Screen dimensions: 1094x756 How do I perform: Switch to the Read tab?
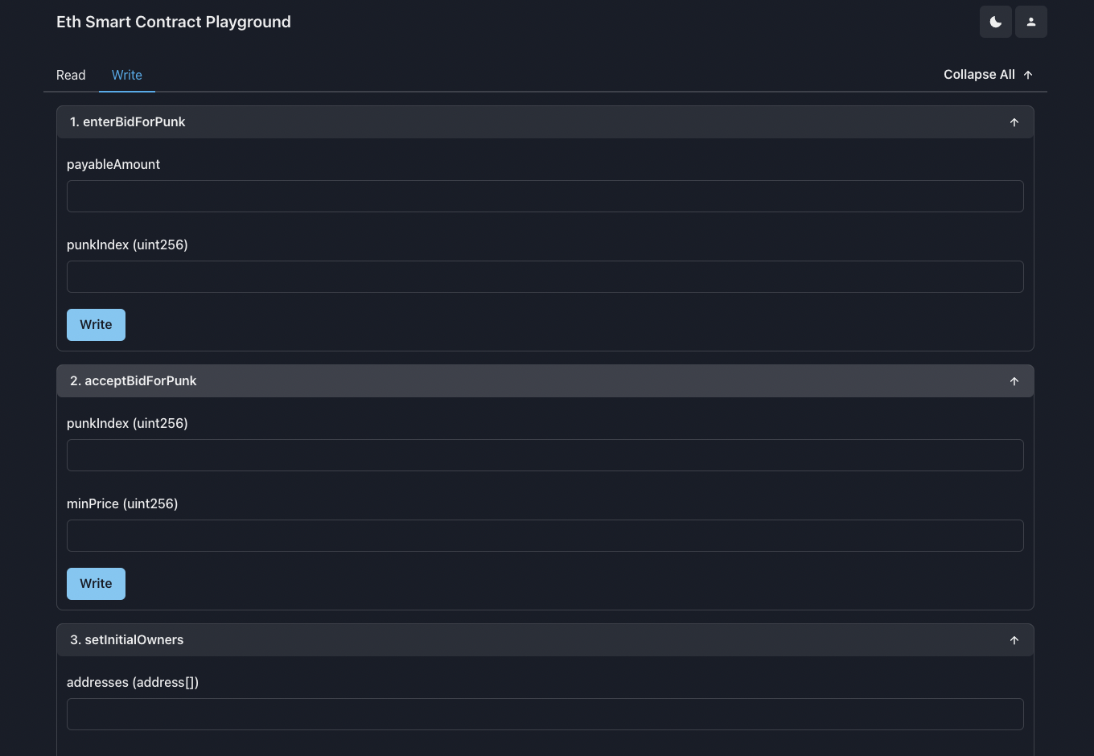[71, 75]
